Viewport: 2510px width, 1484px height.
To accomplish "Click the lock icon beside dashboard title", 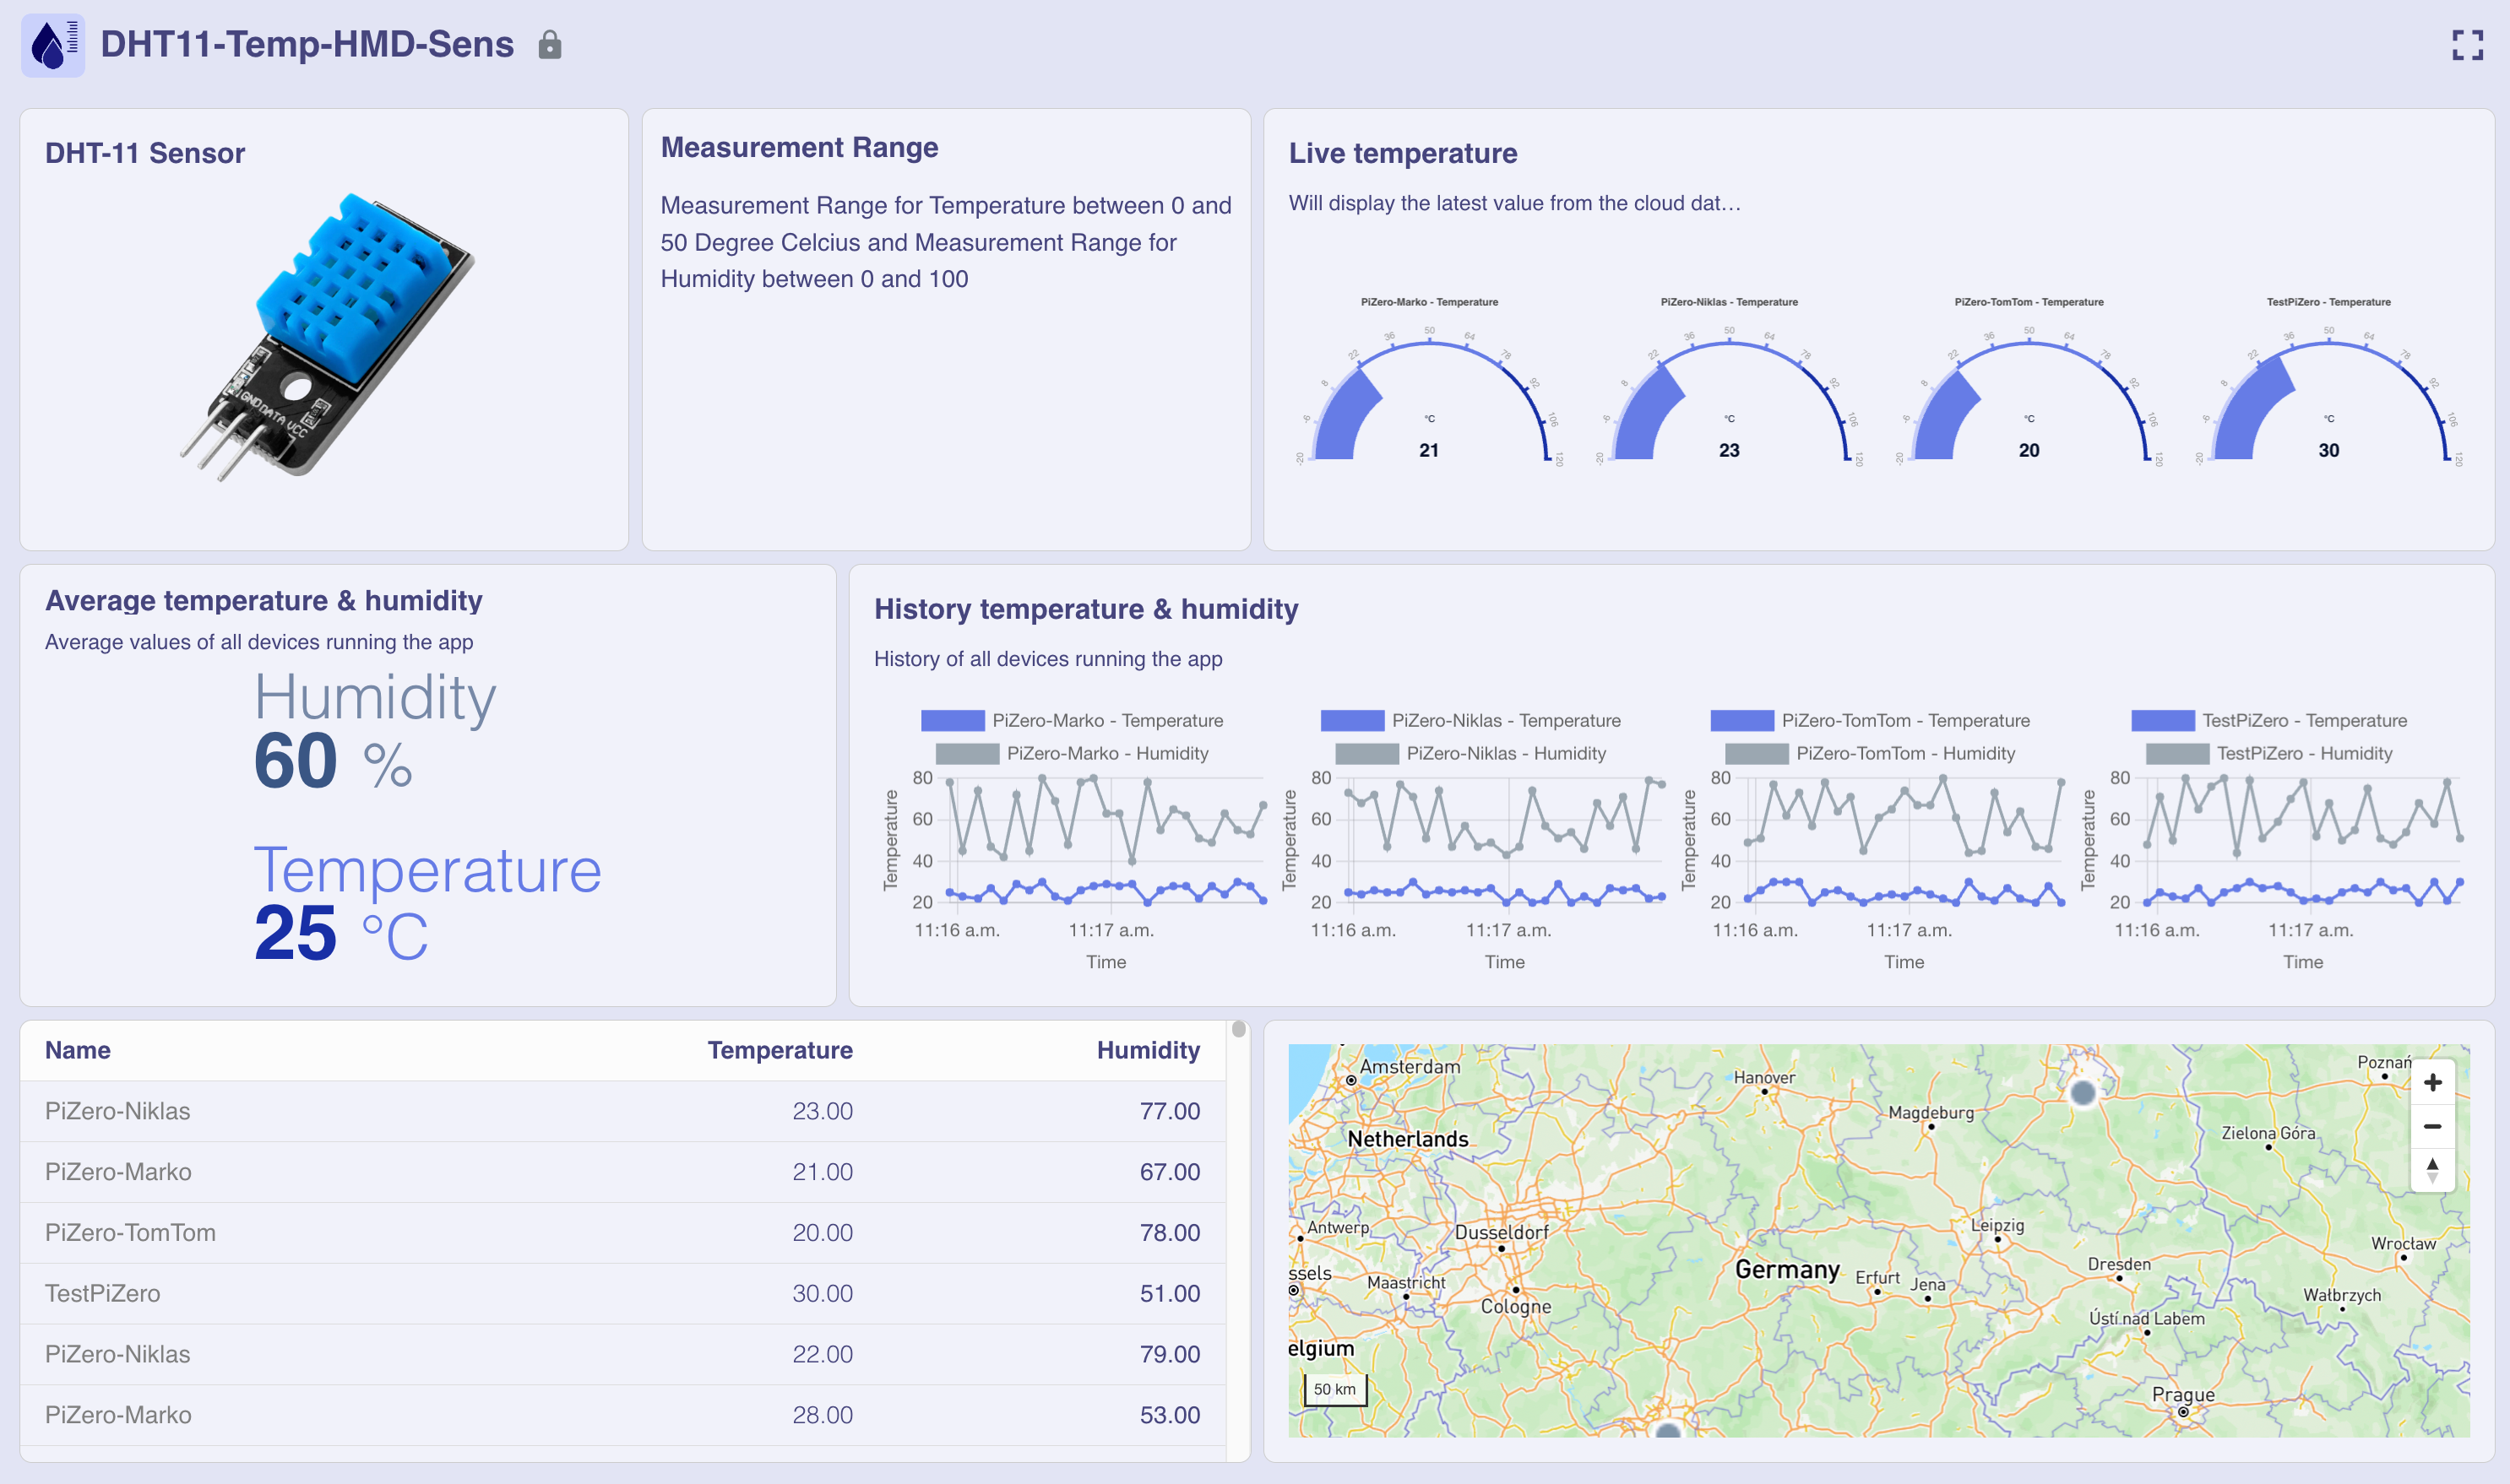I will (x=549, y=45).
